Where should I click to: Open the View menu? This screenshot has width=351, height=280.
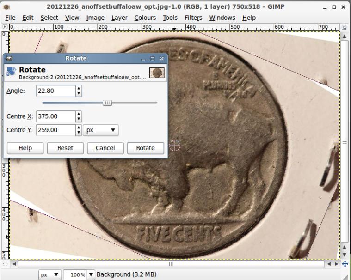point(72,18)
